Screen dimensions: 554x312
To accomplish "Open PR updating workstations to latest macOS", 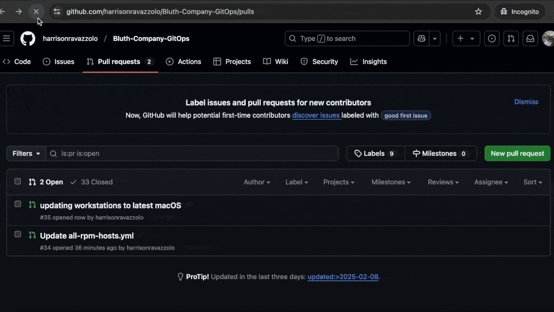I will pos(110,206).
